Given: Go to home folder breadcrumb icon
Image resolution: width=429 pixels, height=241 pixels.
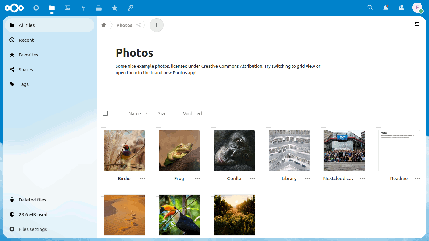Looking at the screenshot, I should 104,25.
